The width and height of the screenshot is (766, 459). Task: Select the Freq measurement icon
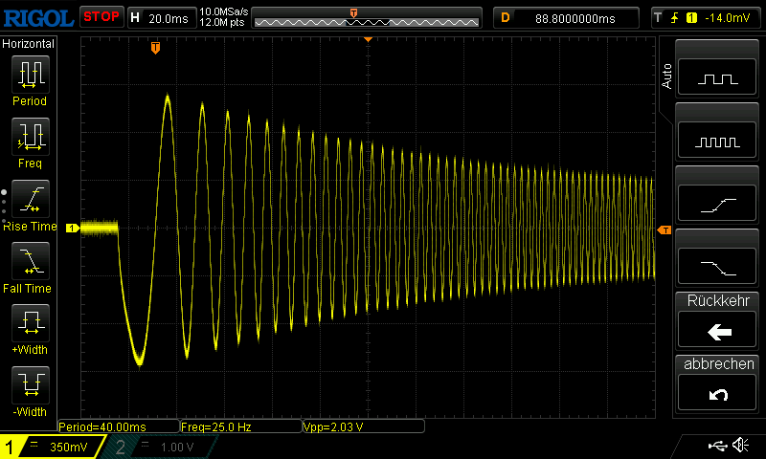pos(30,137)
